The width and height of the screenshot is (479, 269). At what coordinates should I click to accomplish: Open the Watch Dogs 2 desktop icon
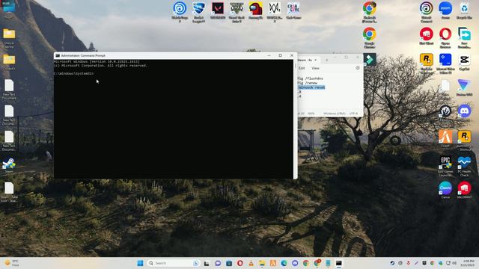pyautogui.click(x=275, y=12)
